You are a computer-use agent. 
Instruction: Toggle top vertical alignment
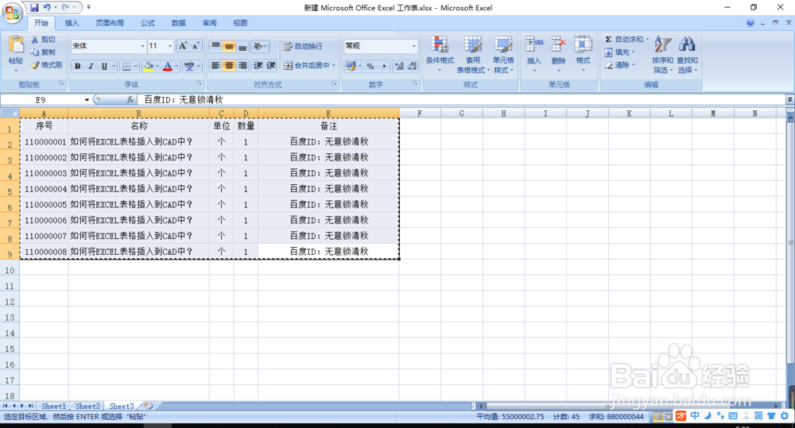coord(216,47)
